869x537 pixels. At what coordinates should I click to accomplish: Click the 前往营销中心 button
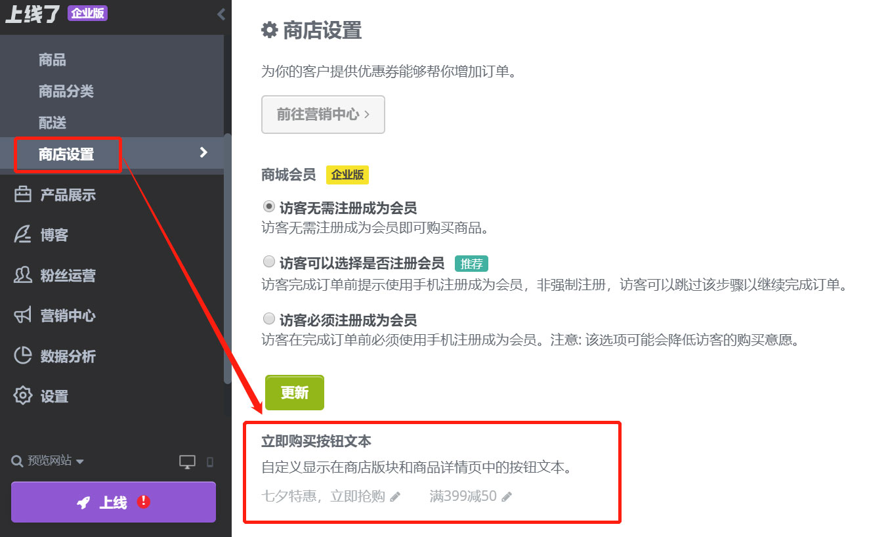(323, 114)
